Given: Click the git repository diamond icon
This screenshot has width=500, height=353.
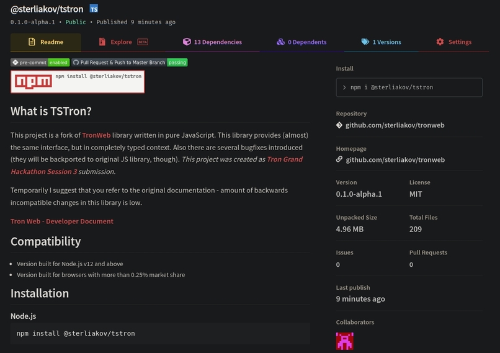Looking at the screenshot, I should click(339, 125).
